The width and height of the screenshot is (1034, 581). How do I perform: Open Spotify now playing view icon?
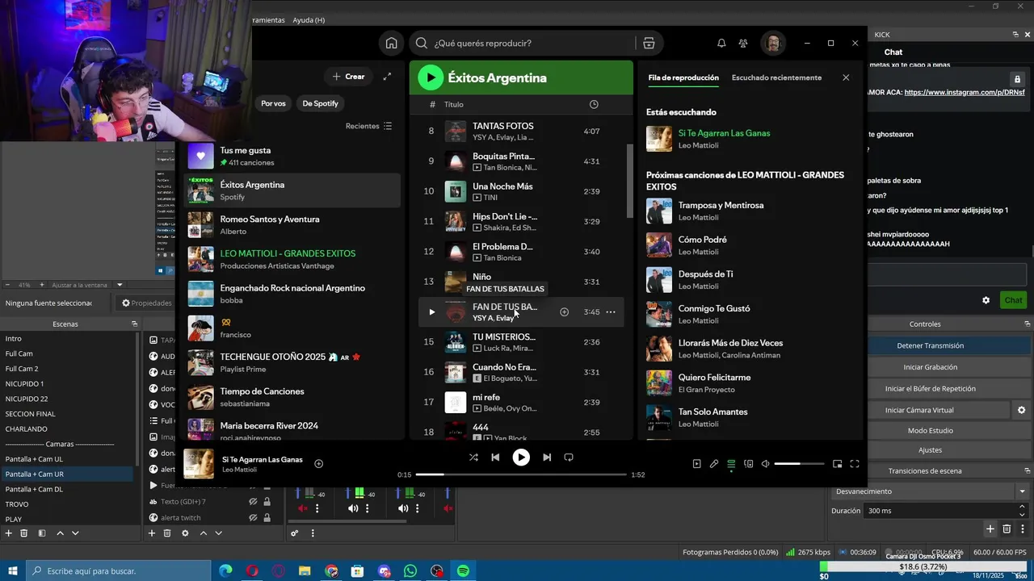697,463
